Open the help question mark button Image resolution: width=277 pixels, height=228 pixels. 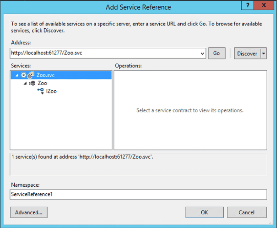coord(248,5)
